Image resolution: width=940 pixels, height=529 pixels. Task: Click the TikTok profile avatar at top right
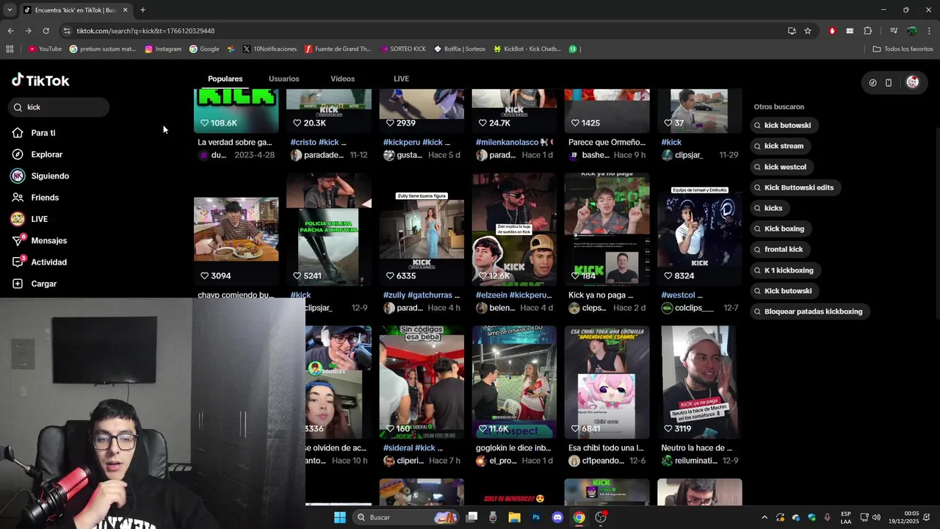click(x=912, y=82)
